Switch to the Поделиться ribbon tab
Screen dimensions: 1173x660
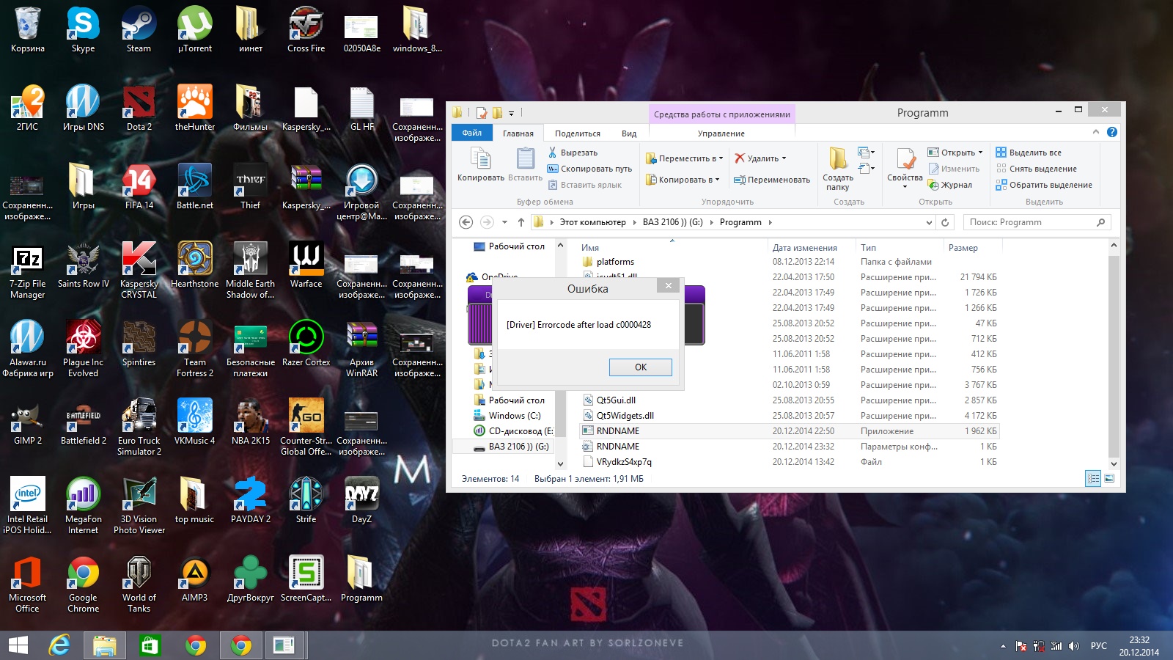tap(577, 133)
